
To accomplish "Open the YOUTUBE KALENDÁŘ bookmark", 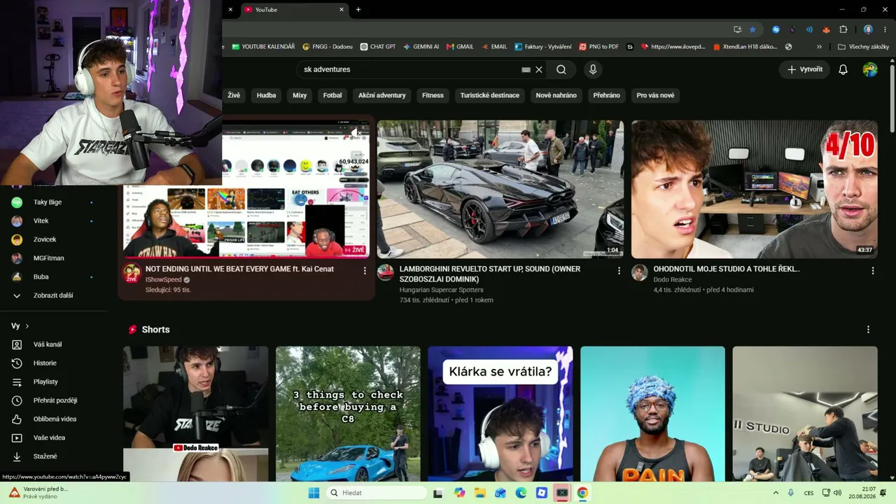I will pos(263,47).
